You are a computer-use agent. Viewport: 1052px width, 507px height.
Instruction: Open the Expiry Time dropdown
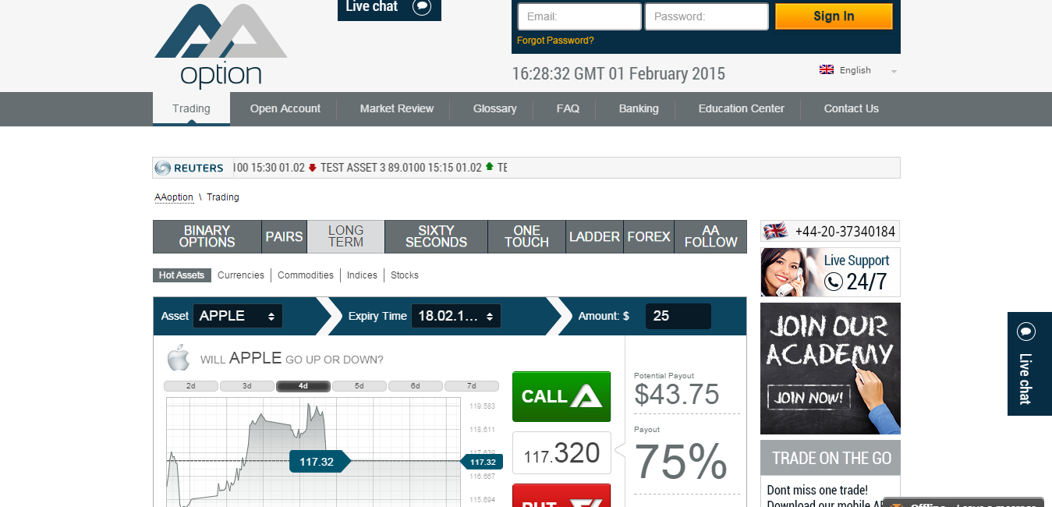click(x=456, y=316)
